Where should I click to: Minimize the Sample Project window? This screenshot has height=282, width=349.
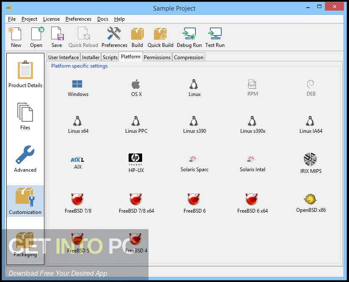click(x=308, y=7)
